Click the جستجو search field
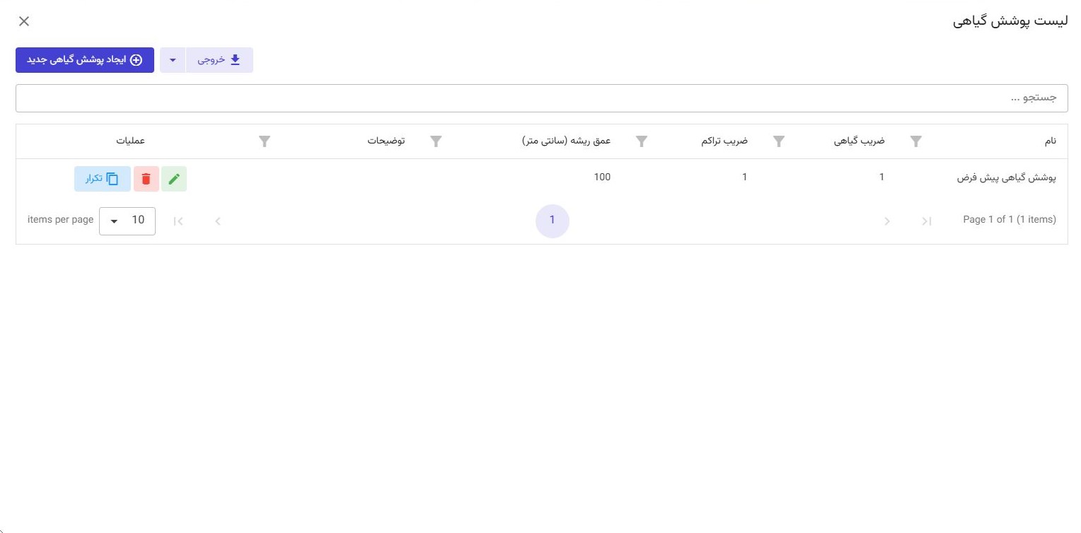The image size is (1081, 533). pyautogui.click(x=541, y=98)
